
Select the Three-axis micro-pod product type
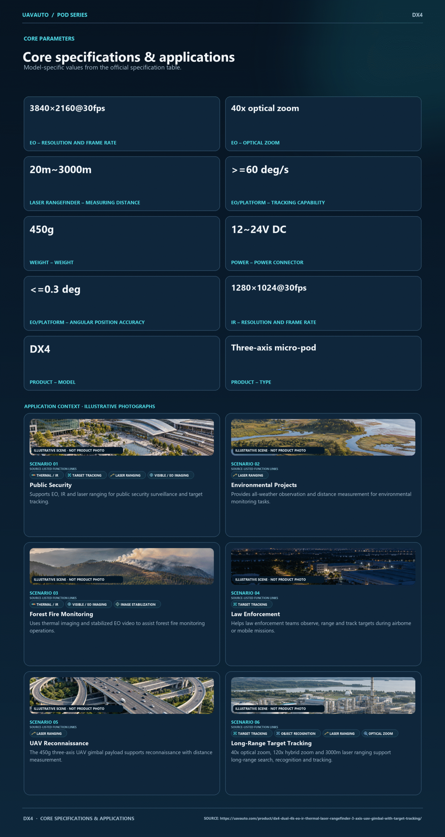click(273, 348)
